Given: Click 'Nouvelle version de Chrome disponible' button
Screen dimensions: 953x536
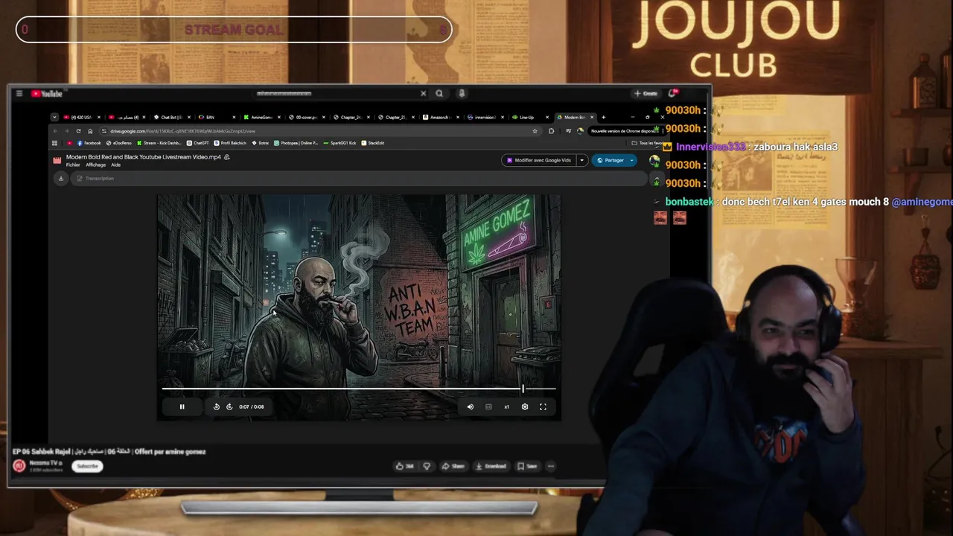Looking at the screenshot, I should pyautogui.click(x=622, y=131).
